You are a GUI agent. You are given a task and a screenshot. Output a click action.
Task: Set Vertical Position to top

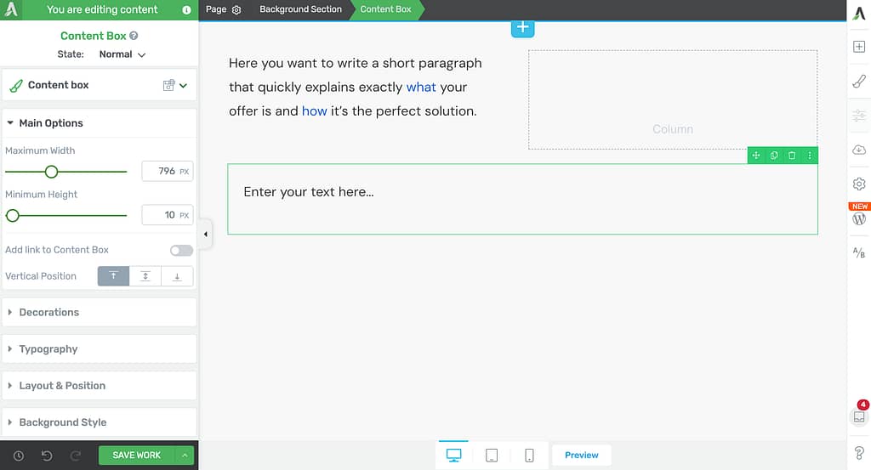[x=113, y=275]
